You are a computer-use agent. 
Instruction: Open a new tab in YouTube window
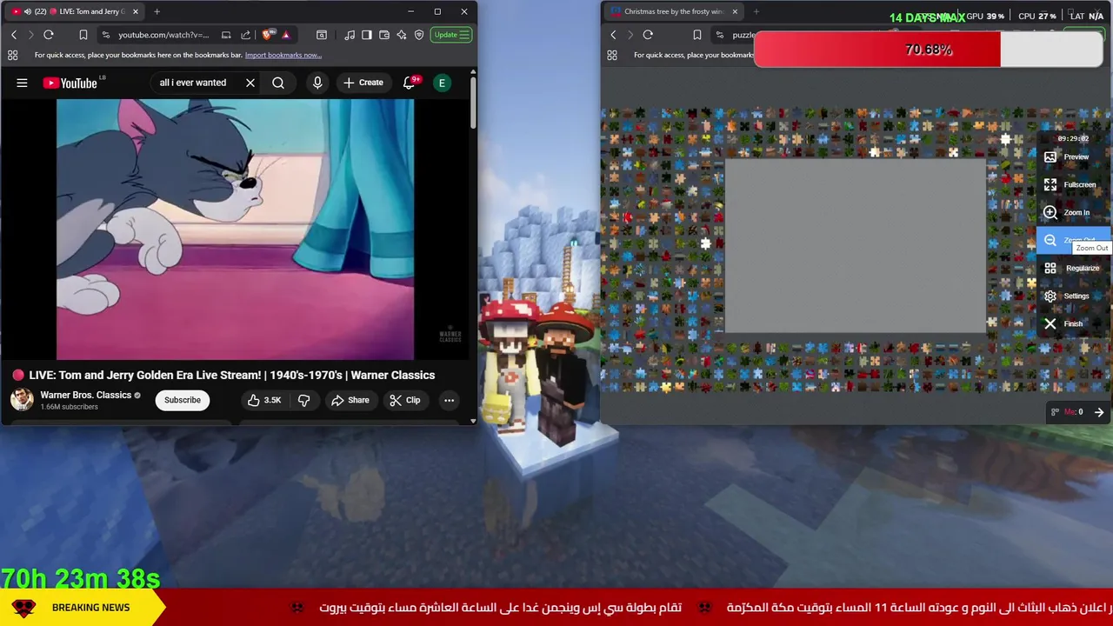coord(157,11)
